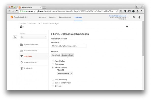Click the Papierkorb trash icon

[x=22, y=68]
